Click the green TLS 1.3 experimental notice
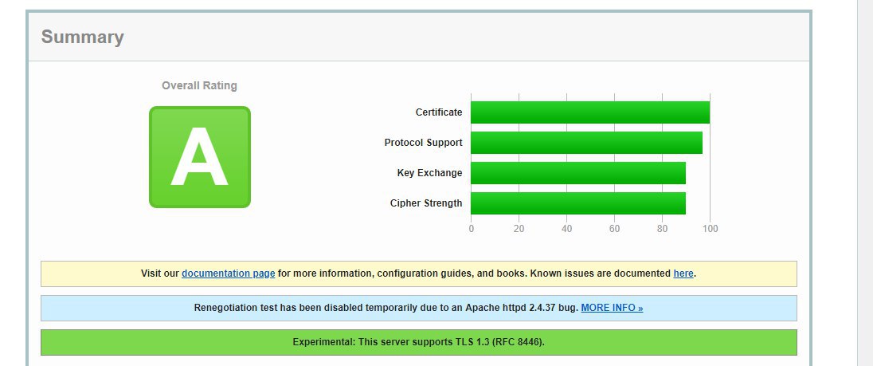873x366 pixels. click(x=418, y=342)
